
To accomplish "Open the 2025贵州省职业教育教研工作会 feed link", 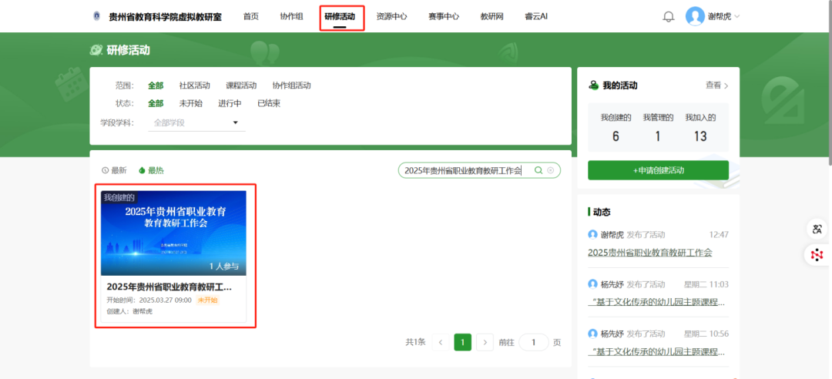I will 649,252.
